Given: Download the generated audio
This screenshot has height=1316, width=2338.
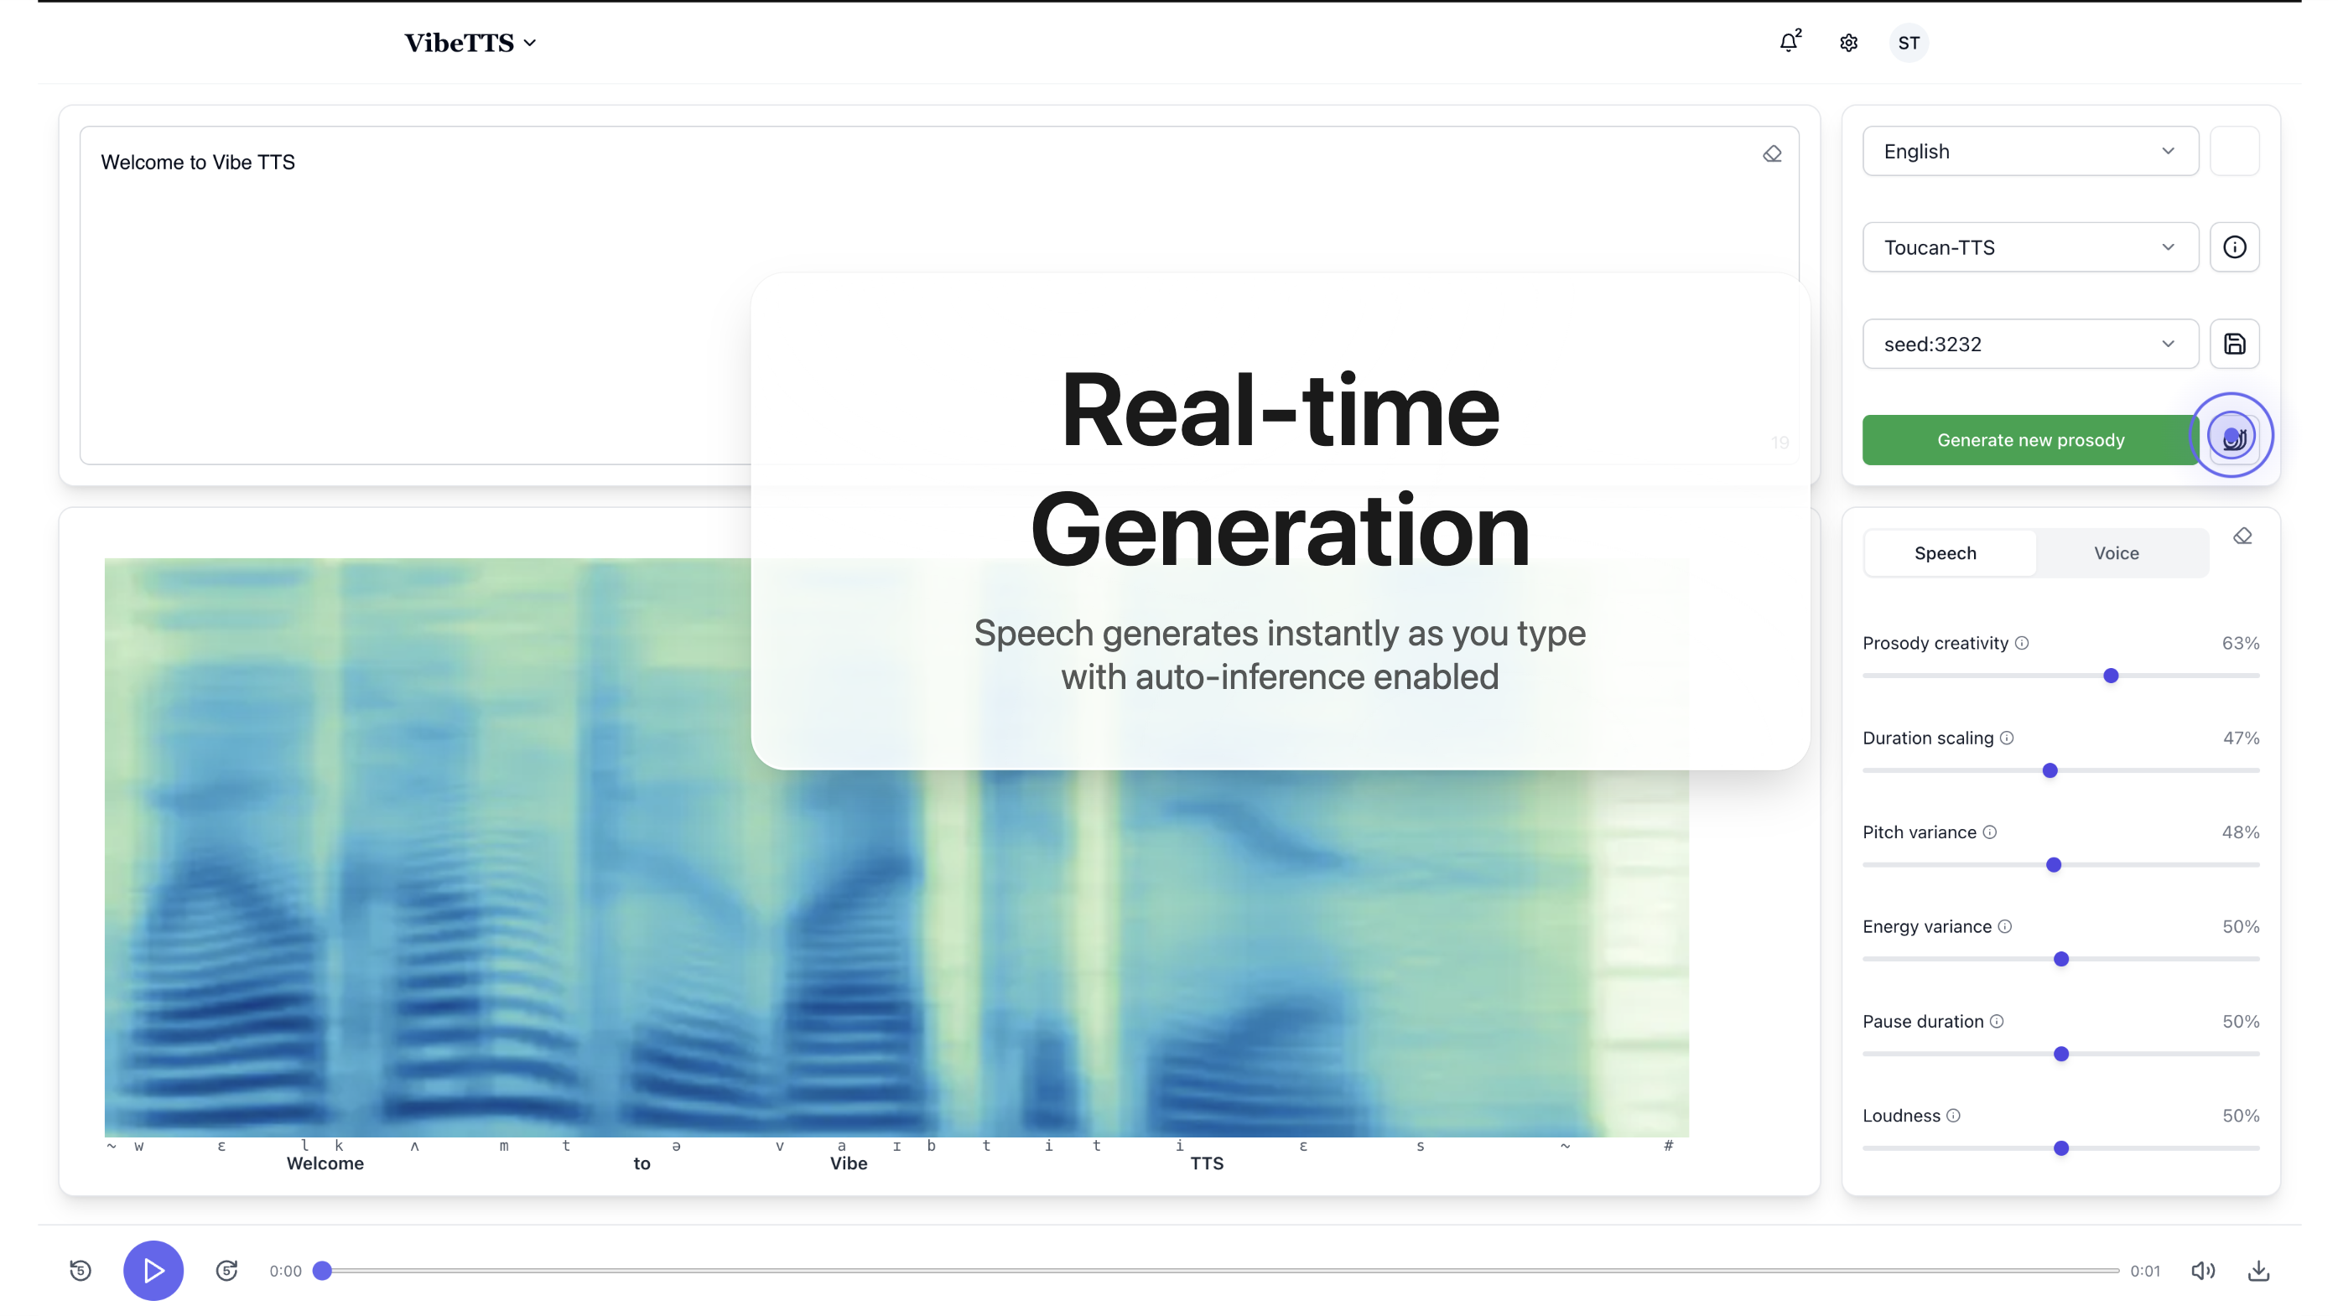Looking at the screenshot, I should click(2259, 1271).
